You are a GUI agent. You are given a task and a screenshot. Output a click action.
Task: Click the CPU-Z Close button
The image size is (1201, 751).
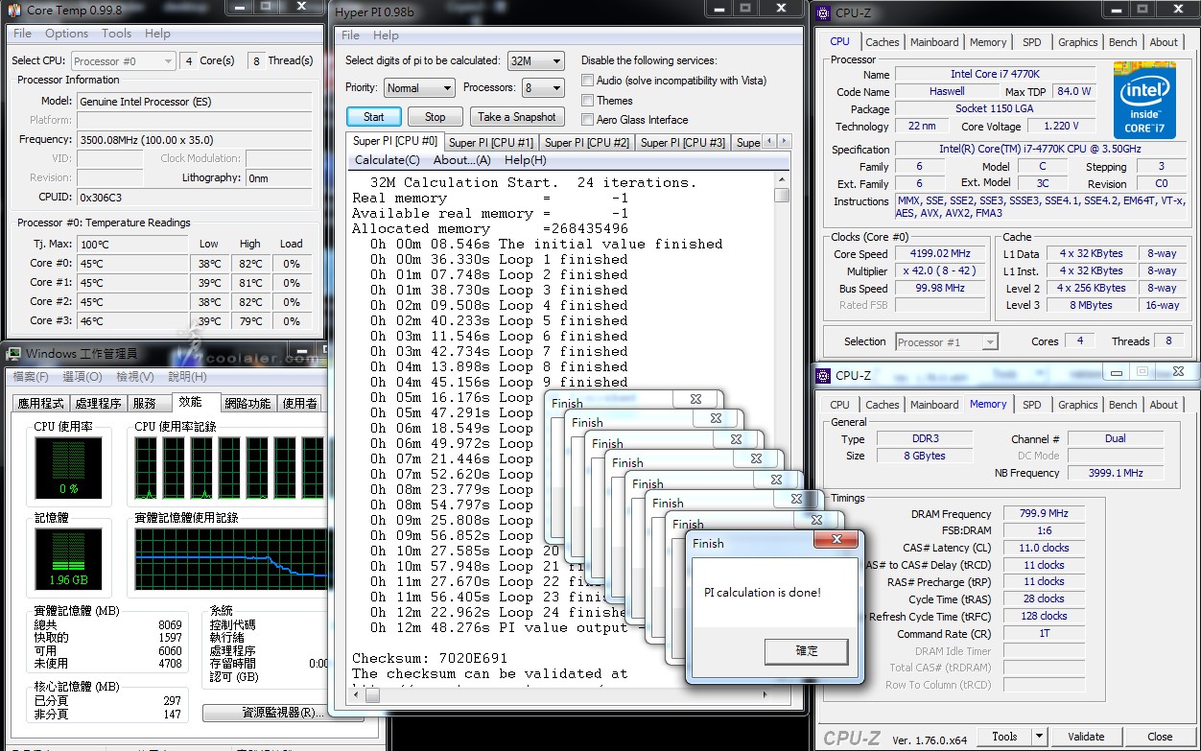pos(1160,737)
